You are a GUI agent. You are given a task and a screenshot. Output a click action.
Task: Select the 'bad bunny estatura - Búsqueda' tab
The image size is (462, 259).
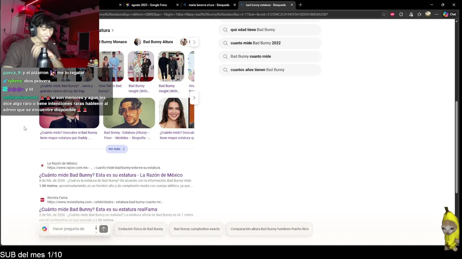(266, 5)
